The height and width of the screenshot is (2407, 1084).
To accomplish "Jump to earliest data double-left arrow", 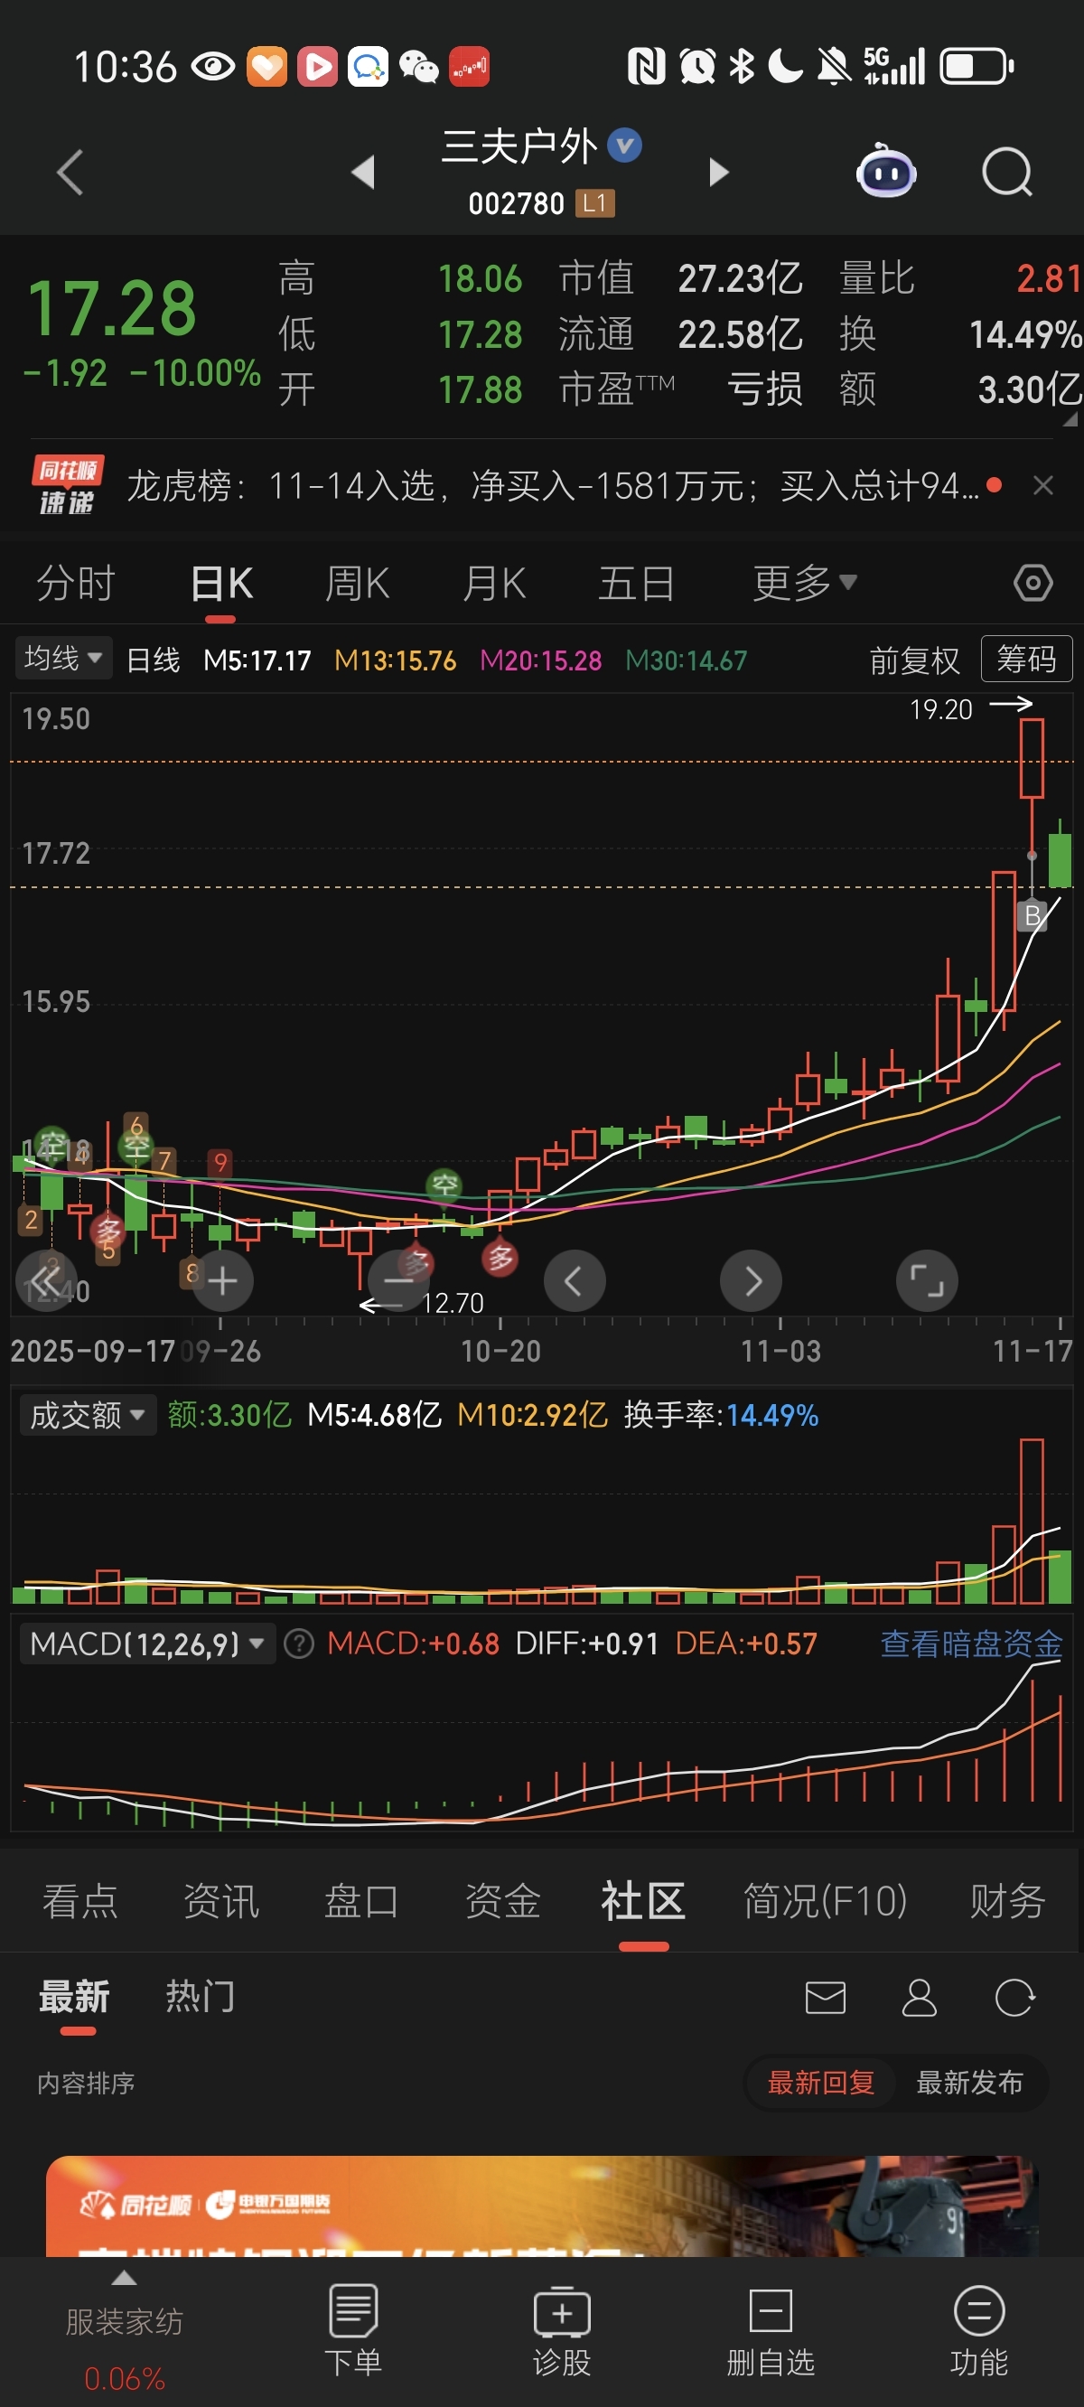I will 46,1280.
